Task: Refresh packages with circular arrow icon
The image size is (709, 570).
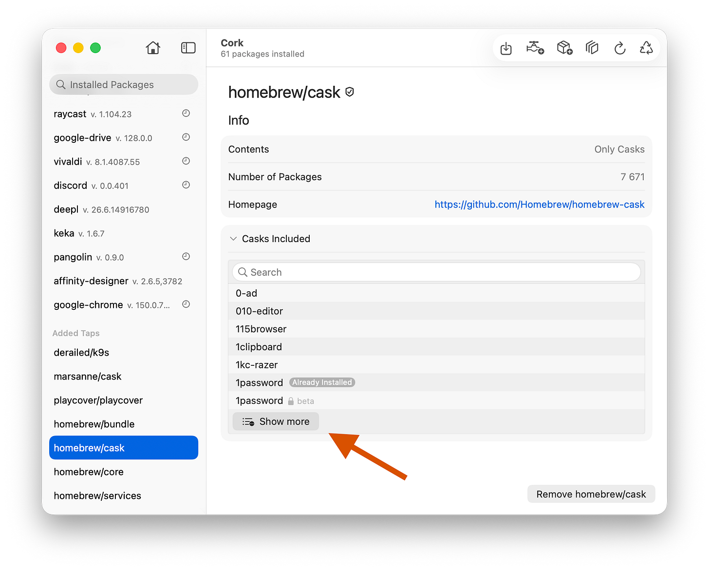Action: click(620, 48)
